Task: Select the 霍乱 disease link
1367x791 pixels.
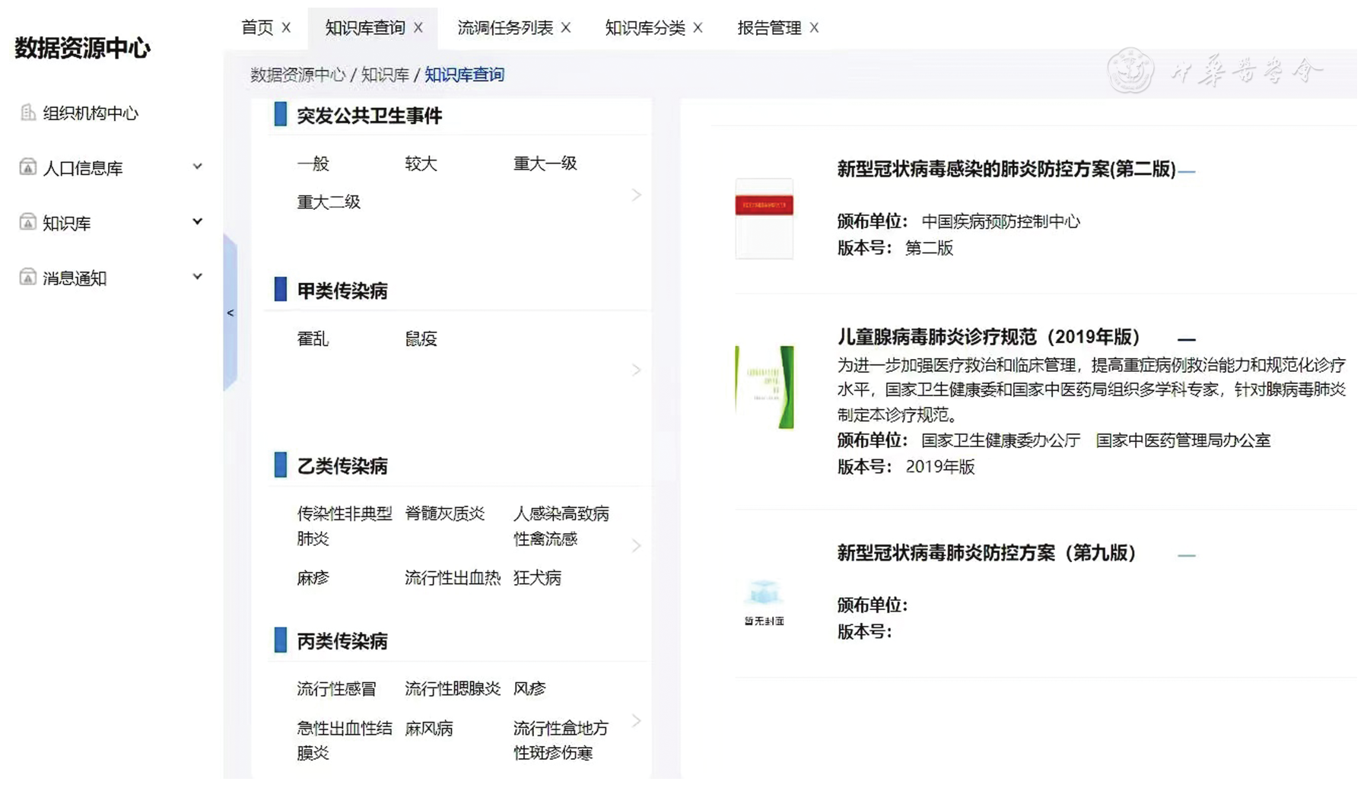Action: click(x=313, y=338)
